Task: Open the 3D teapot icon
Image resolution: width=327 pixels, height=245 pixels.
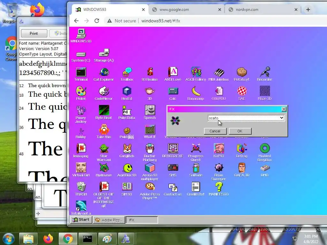Action: (150, 93)
